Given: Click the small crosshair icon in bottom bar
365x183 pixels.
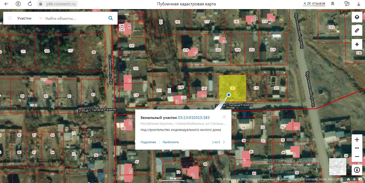Looking at the screenshot, I should tap(354, 179).
